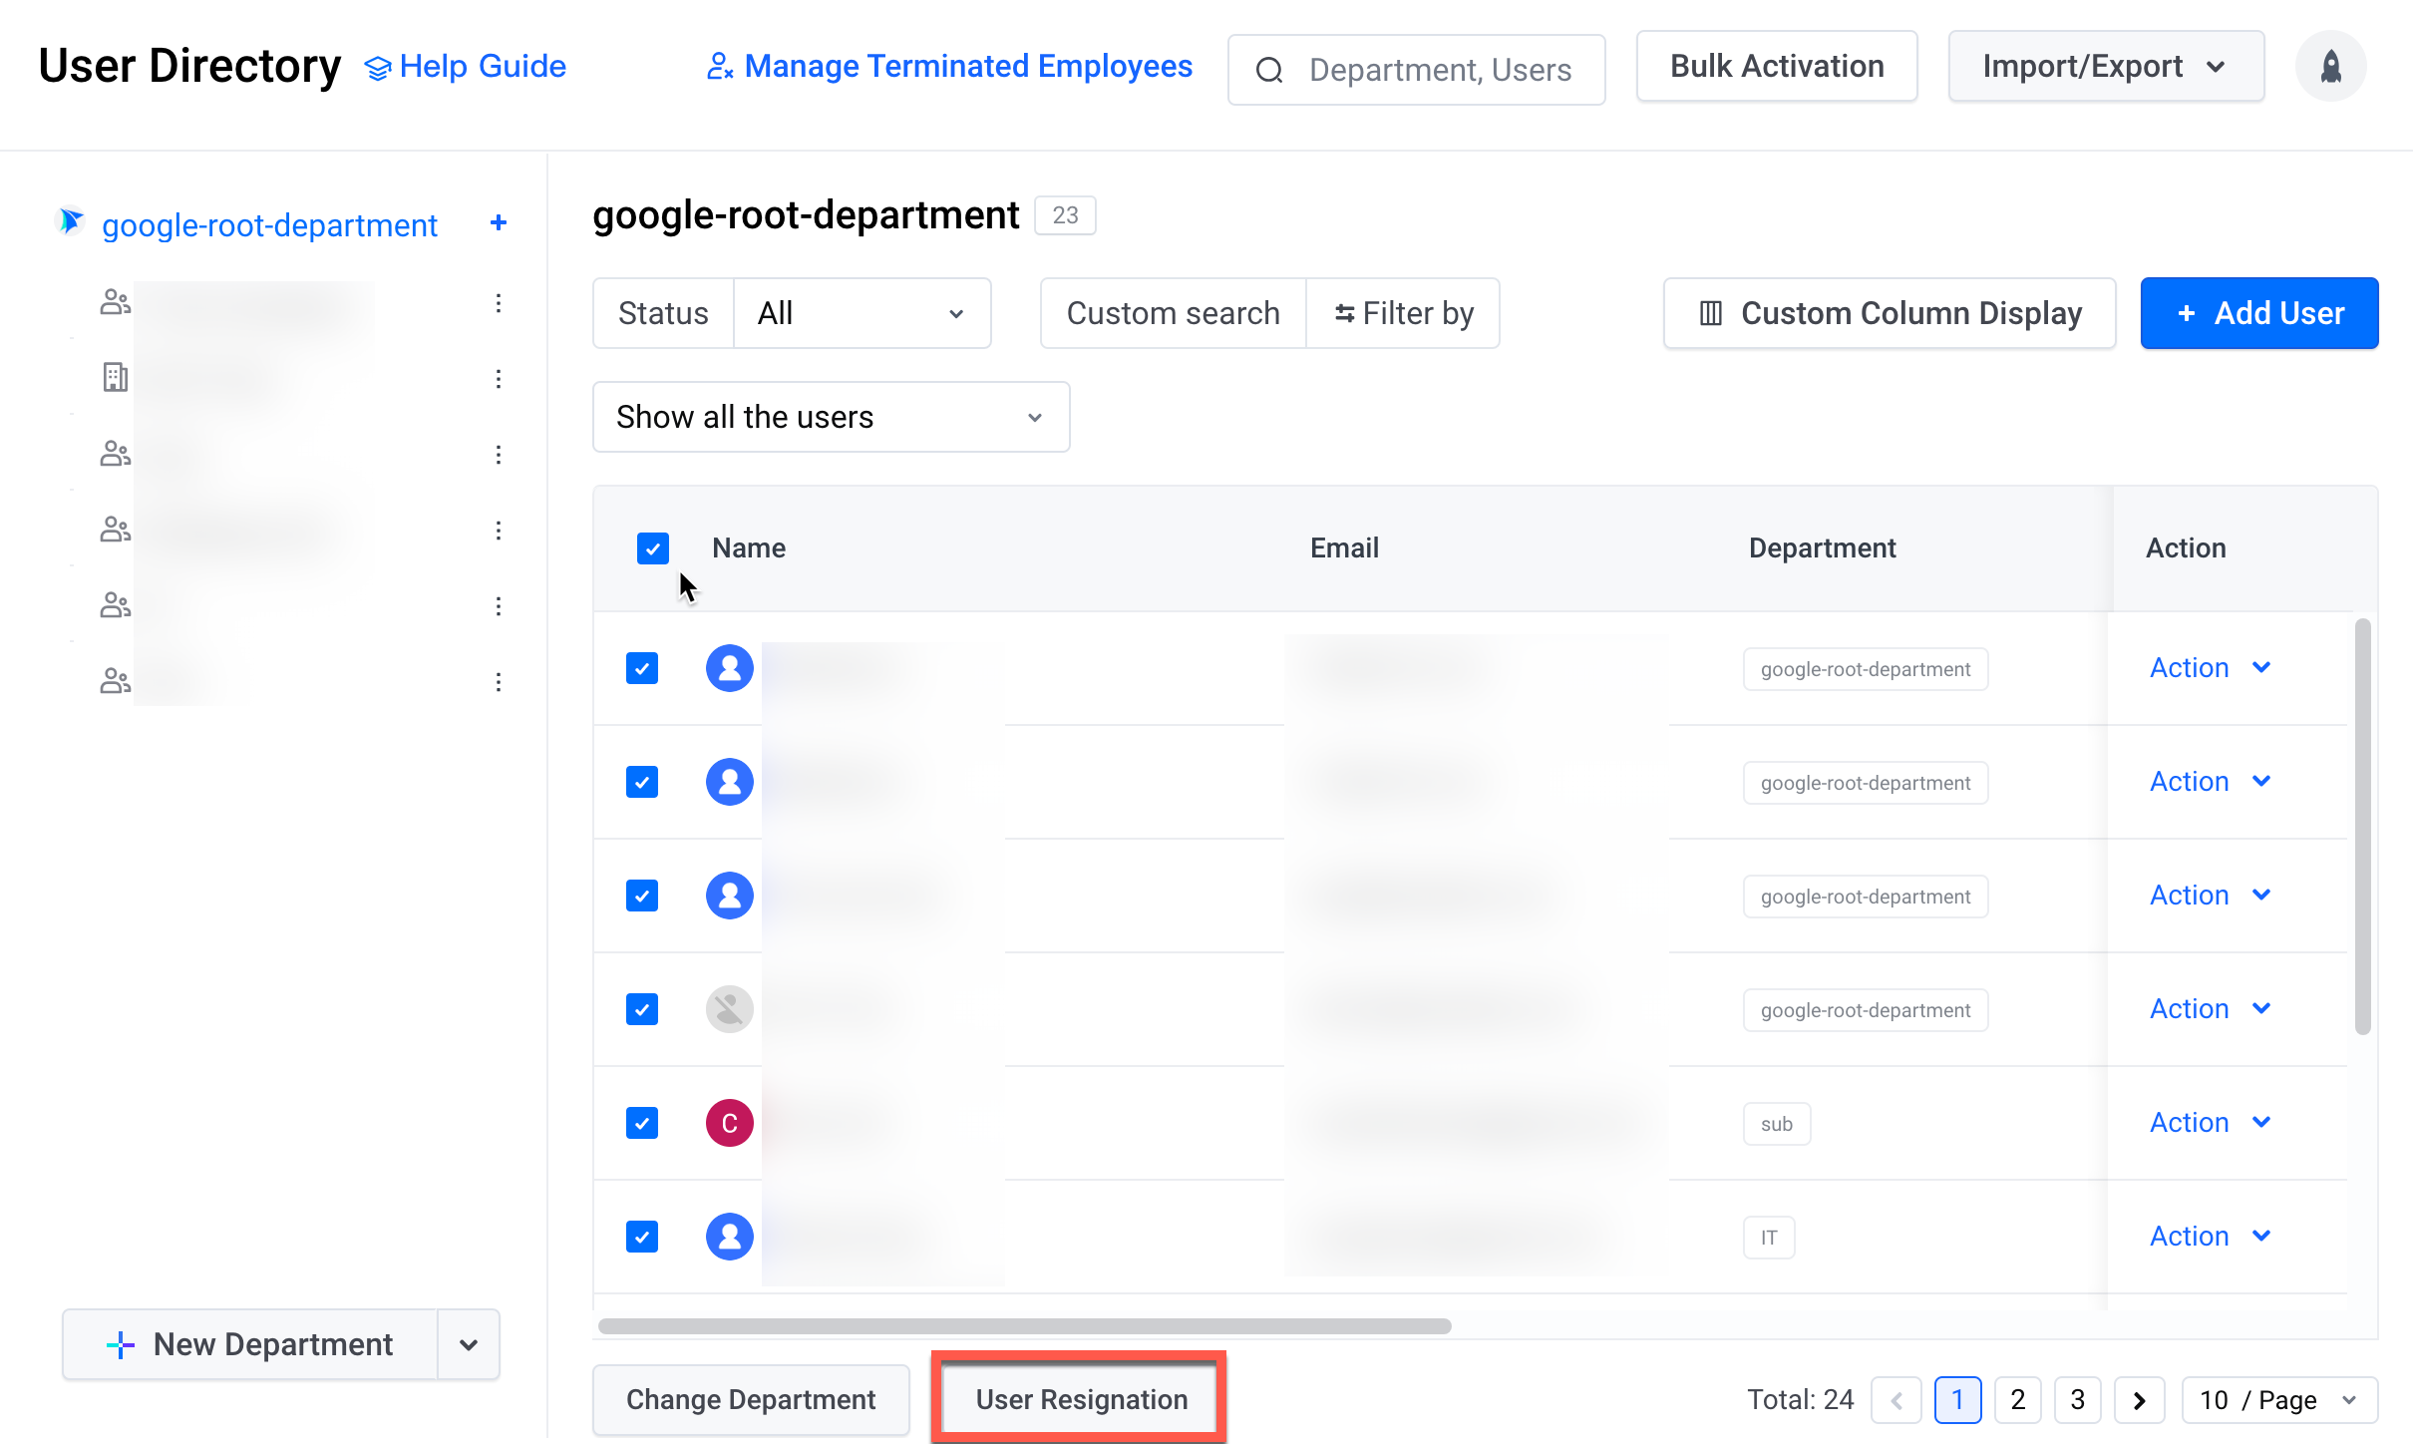Click the search magnifier icon

coord(1269,70)
